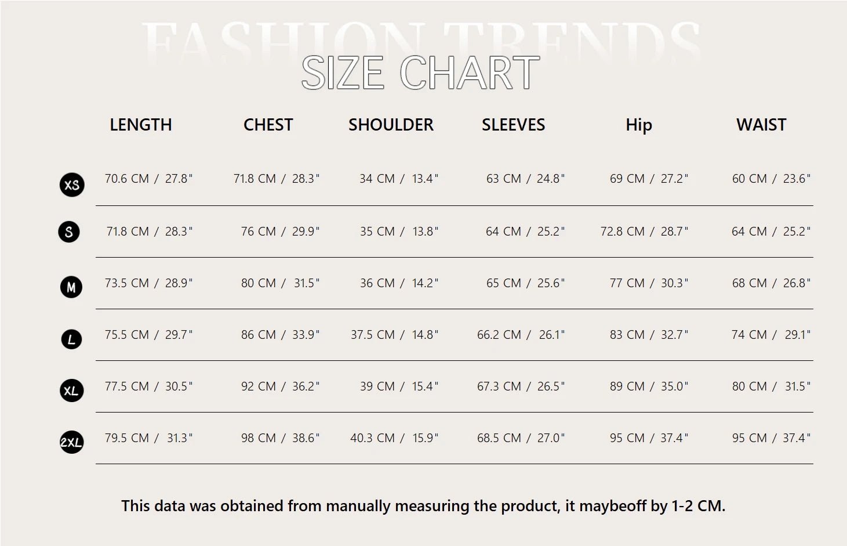Viewport: 847px width, 546px height.
Task: Click XL shoulder value 39 CM / 15.4"
Action: [x=399, y=386]
